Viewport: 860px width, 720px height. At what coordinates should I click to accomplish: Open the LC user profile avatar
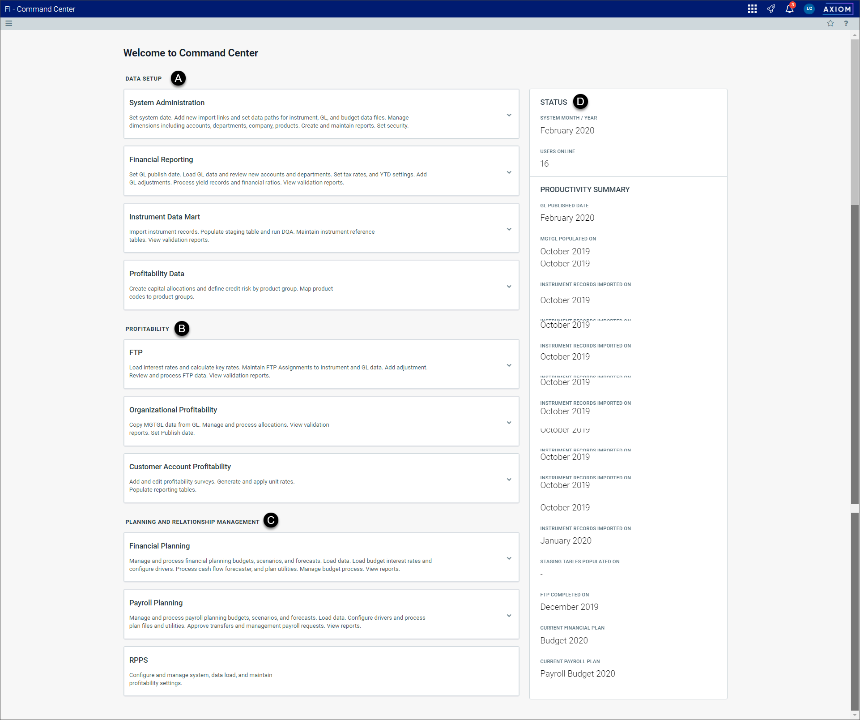809,9
